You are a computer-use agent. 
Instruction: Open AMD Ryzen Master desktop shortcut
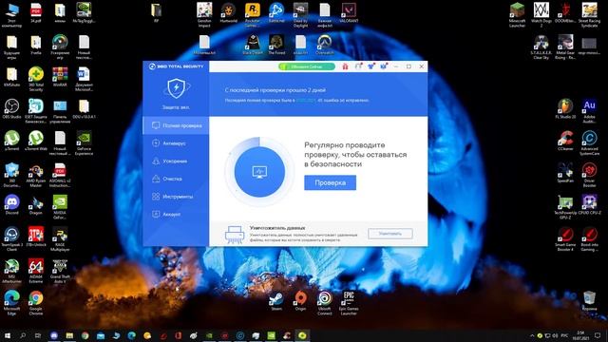tap(36, 175)
